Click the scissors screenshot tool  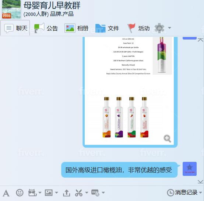[x=79, y=193]
